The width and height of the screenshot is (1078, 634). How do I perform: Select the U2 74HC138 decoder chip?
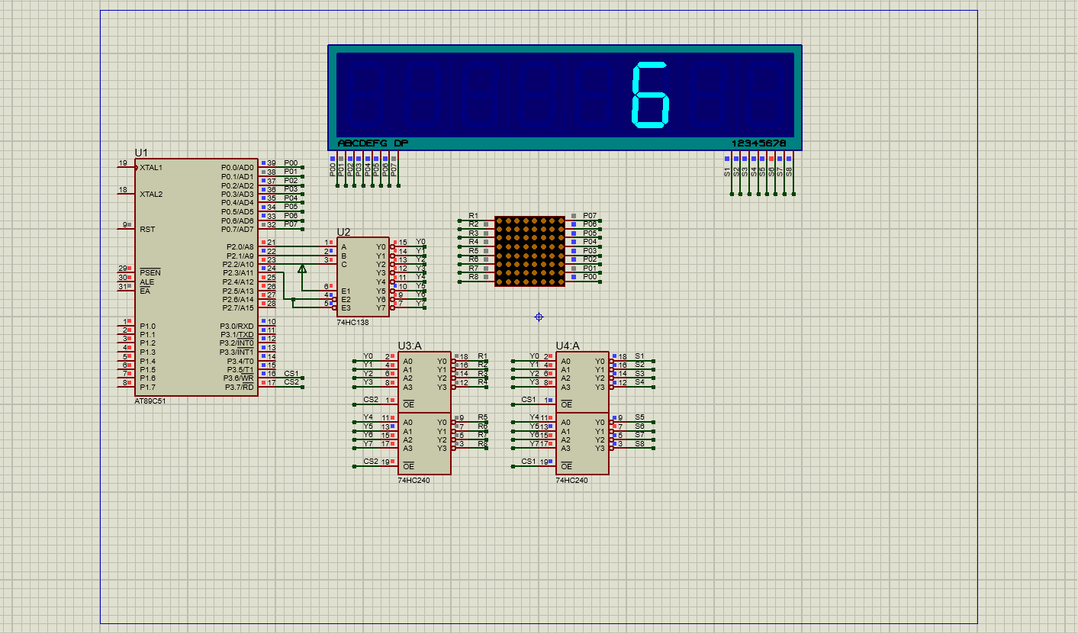[363, 277]
